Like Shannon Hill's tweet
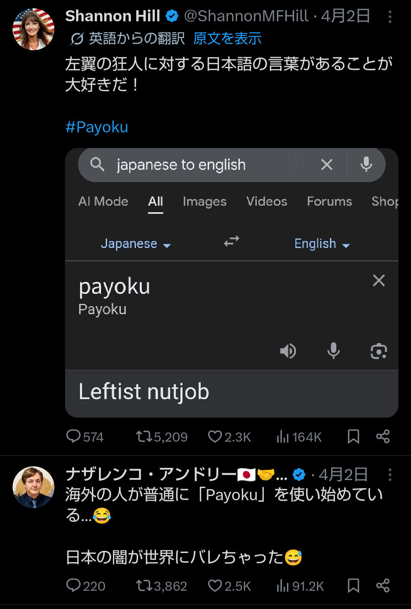The height and width of the screenshot is (609, 411). click(215, 436)
